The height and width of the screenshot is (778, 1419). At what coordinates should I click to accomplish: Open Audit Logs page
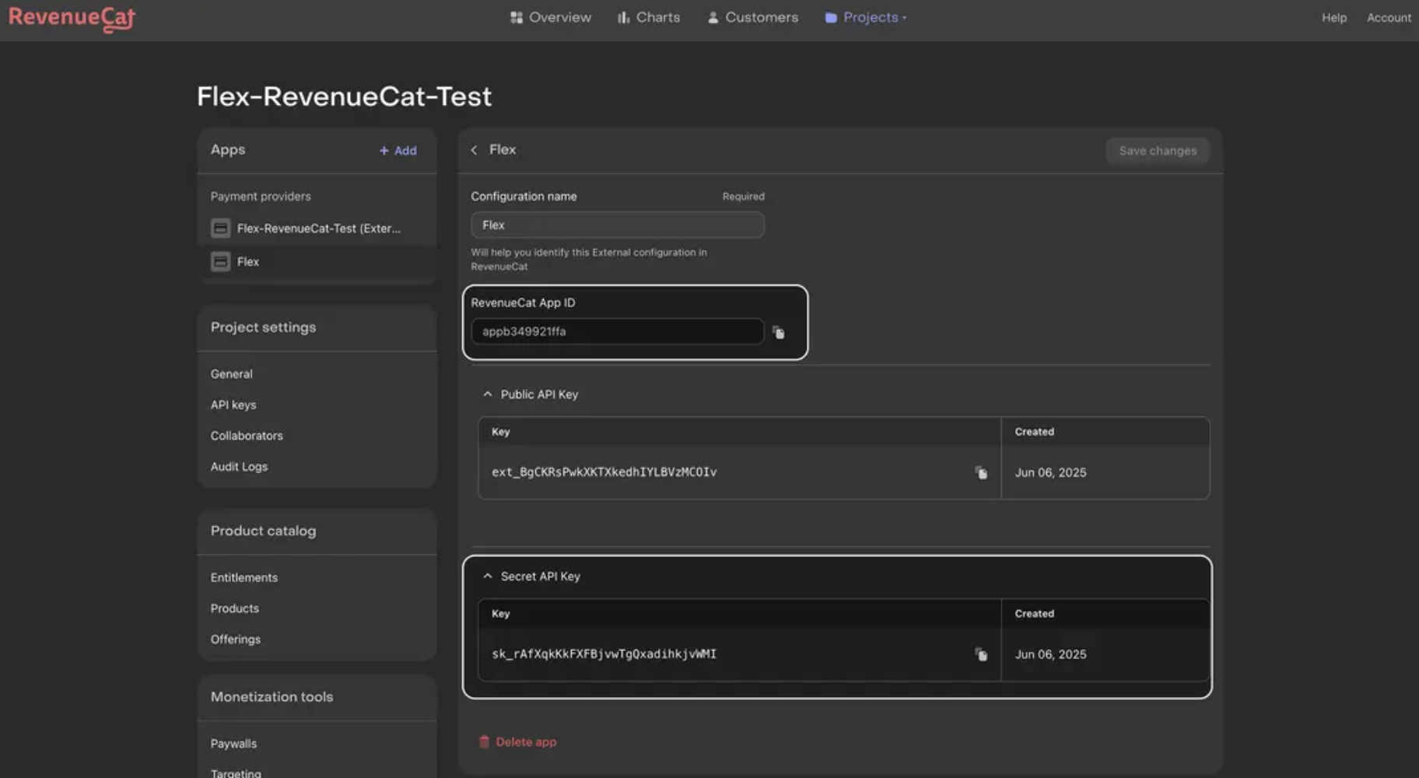(239, 467)
